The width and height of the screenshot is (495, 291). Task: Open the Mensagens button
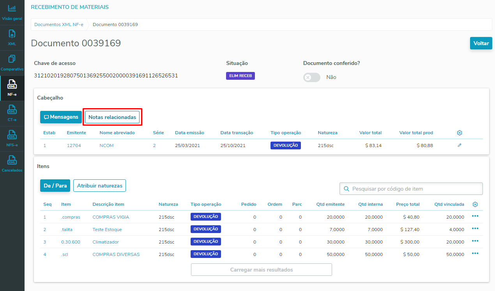click(x=61, y=117)
